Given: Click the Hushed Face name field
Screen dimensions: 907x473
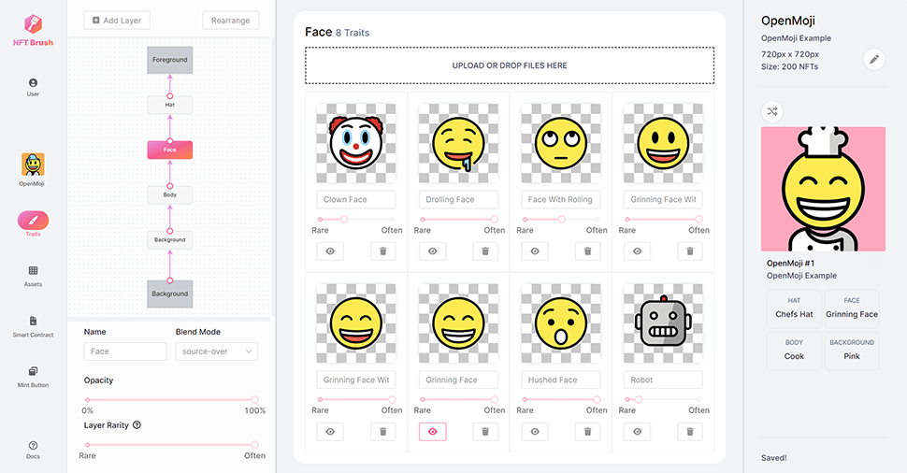Looking at the screenshot, I should [x=561, y=380].
